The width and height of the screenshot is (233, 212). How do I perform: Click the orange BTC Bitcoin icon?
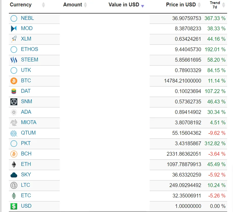pyautogui.click(x=14, y=81)
